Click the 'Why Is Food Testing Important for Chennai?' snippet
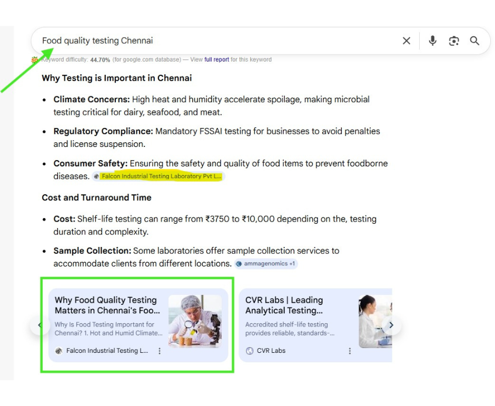 click(108, 329)
